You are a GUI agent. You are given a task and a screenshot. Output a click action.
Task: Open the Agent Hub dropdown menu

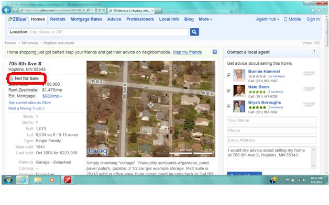coord(268,19)
